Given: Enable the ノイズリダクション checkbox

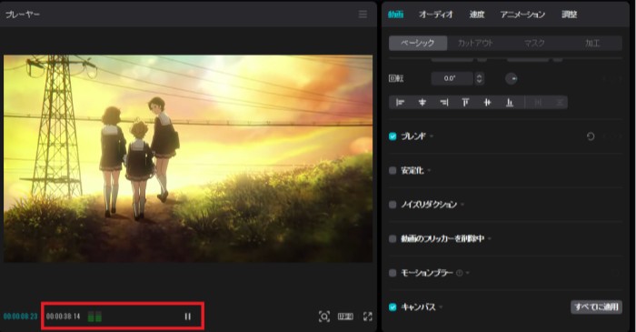Looking at the screenshot, I should (x=393, y=205).
